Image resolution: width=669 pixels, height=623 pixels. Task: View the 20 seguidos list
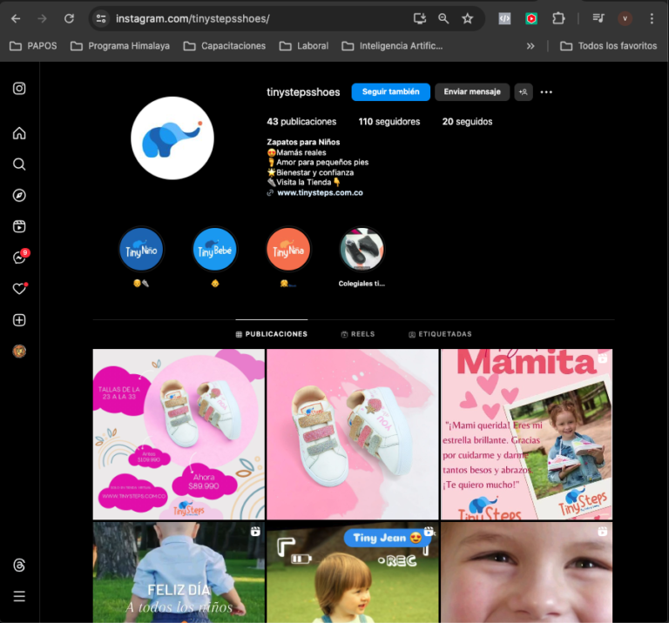point(467,122)
